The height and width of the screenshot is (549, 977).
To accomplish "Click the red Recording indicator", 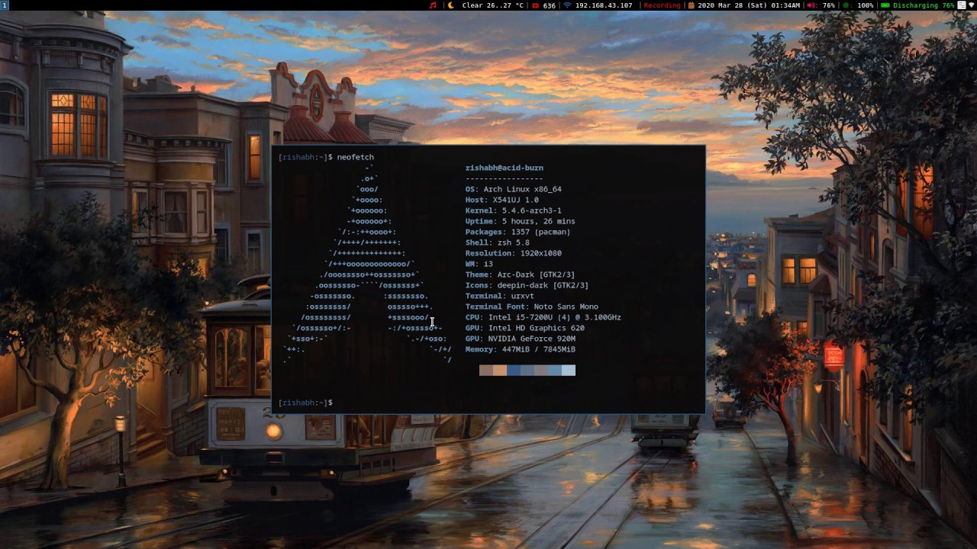I will point(663,5).
